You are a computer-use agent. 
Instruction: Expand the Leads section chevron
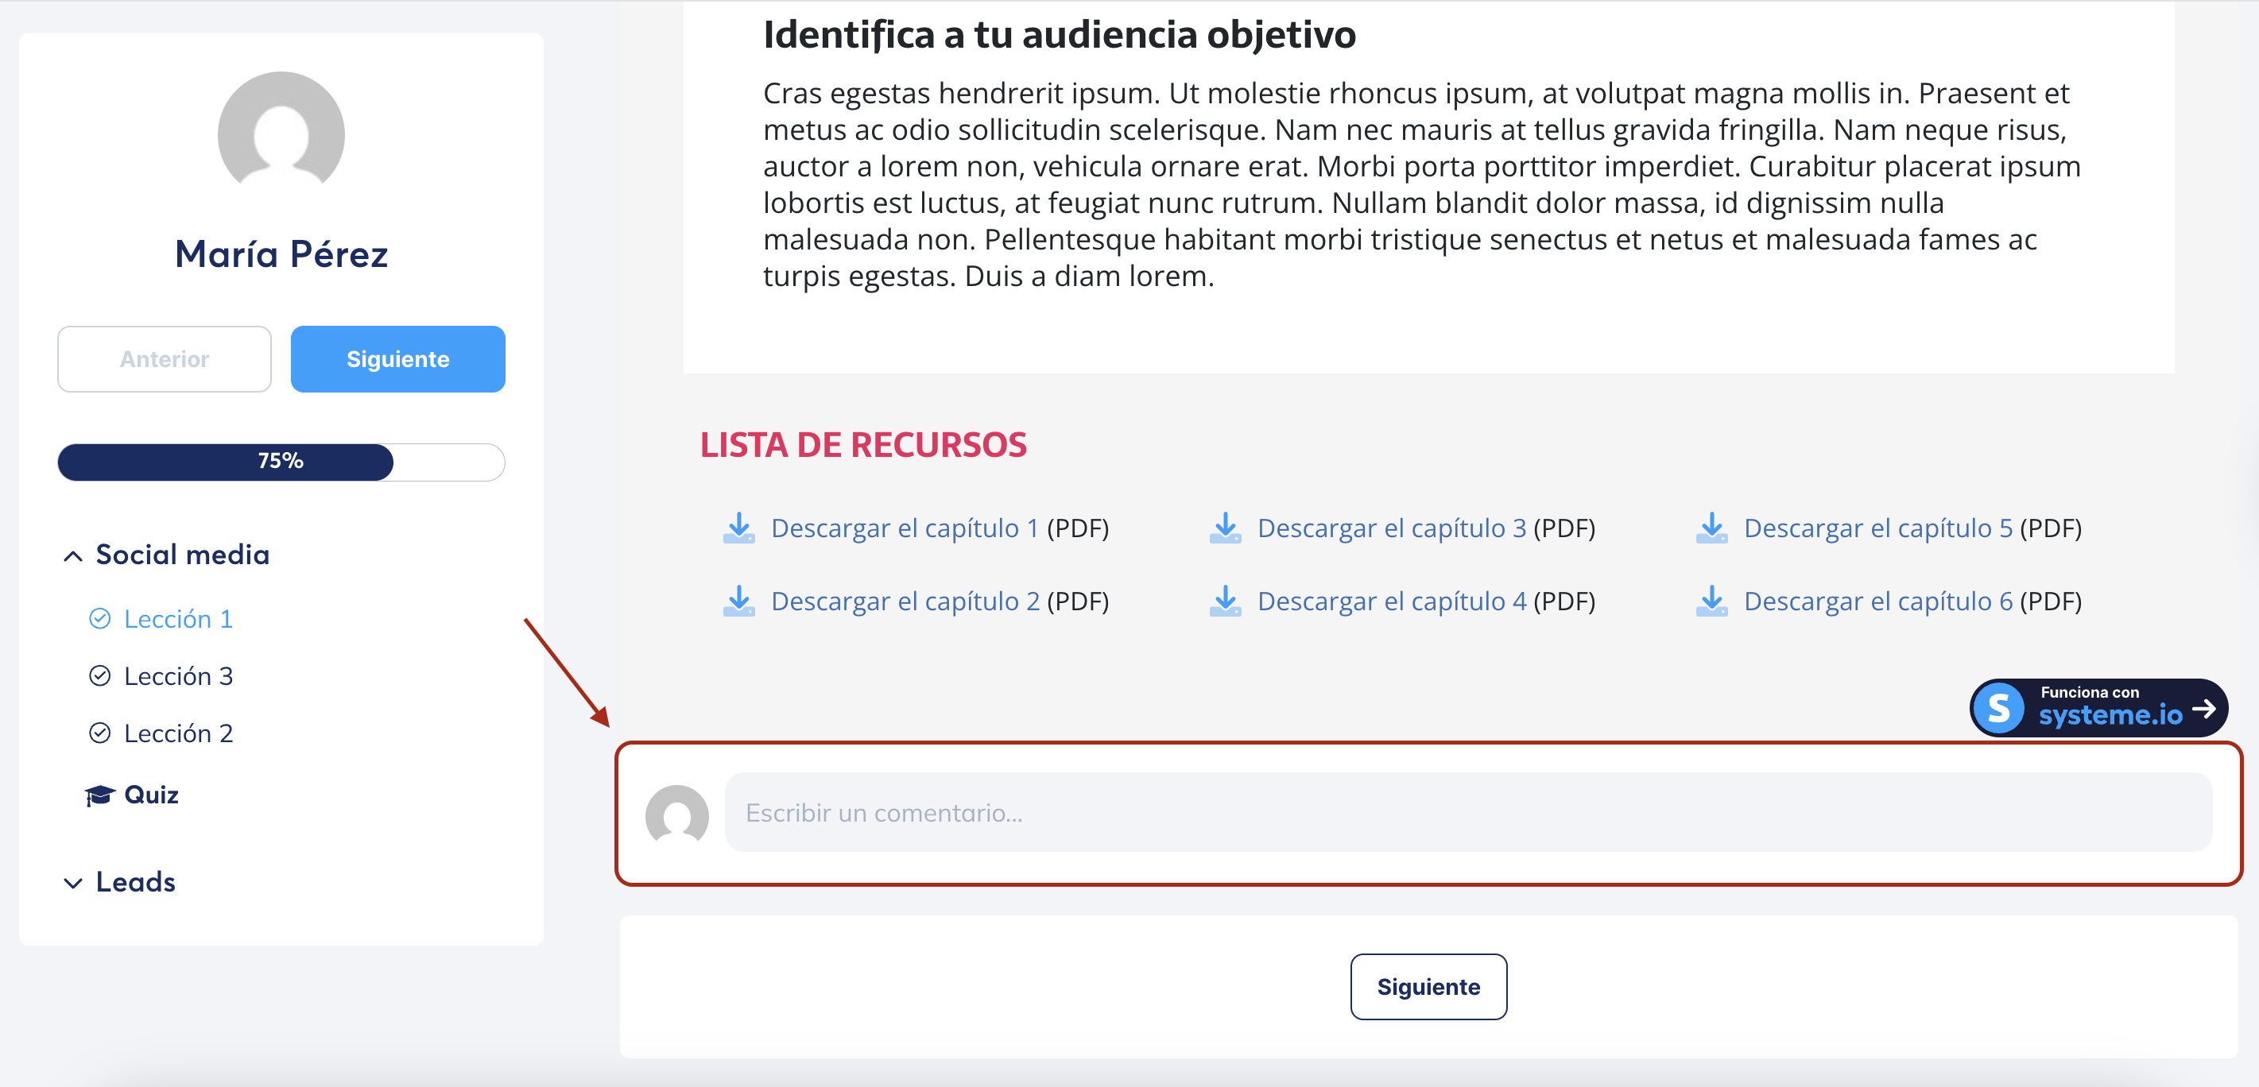[x=73, y=883]
